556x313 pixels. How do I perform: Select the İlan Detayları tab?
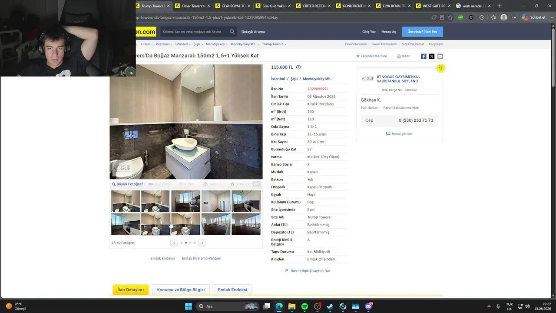130,290
